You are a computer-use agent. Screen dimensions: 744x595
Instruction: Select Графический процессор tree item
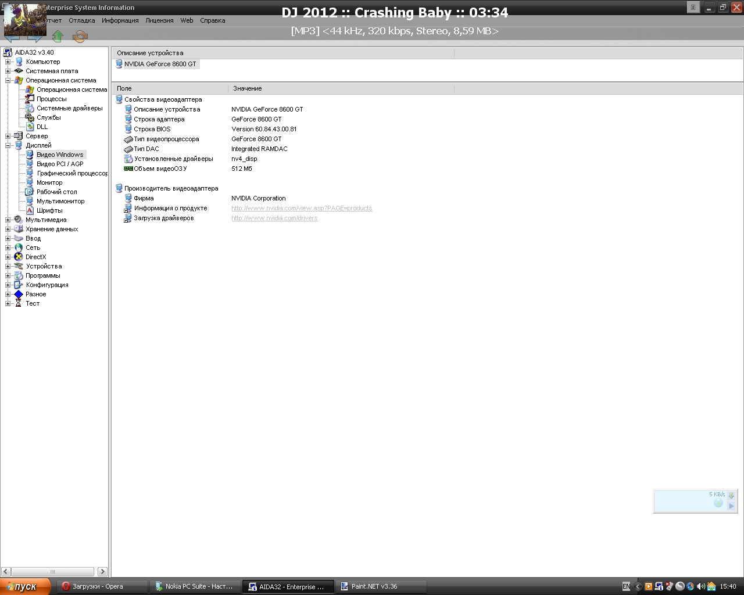[x=72, y=173]
